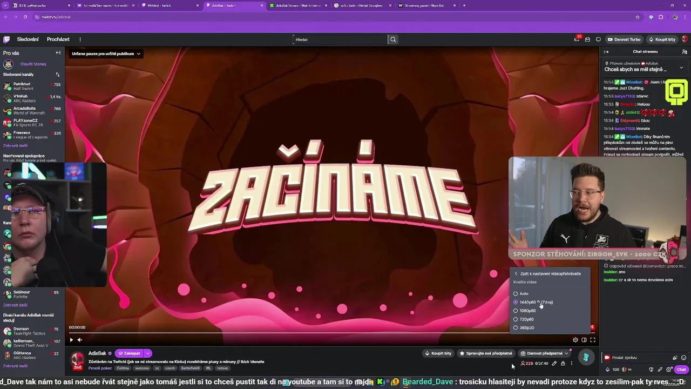The width and height of the screenshot is (691, 389).
Task: Expand the pinned chat message chevron
Action: (x=681, y=68)
